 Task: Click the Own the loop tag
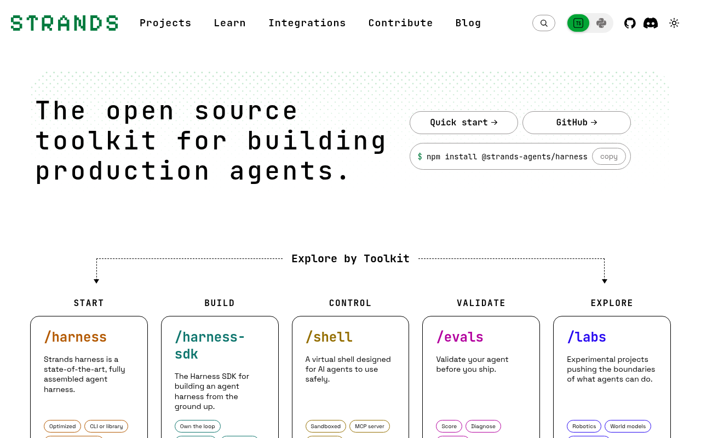[x=198, y=427]
